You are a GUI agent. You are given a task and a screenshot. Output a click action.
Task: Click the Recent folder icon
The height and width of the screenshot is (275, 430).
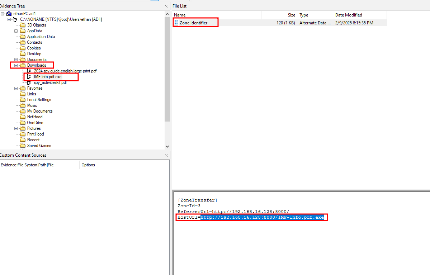coord(23,140)
